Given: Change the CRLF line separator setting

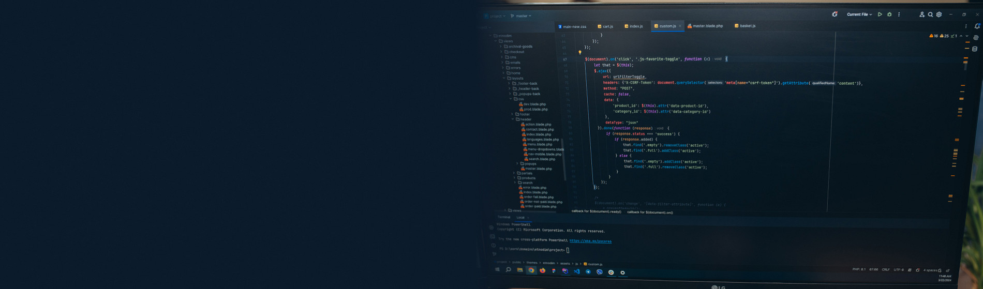Looking at the screenshot, I should (886, 269).
